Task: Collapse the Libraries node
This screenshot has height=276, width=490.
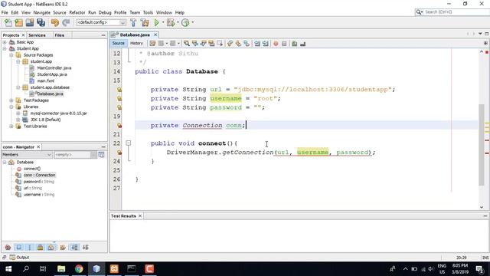Action: pos(11,107)
